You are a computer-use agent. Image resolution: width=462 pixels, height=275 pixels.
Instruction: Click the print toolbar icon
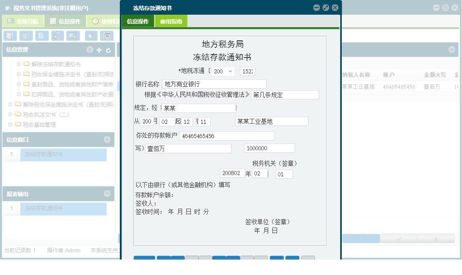(107, 36)
